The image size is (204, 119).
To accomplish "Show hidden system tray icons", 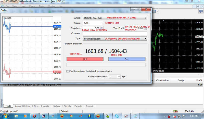I will tap(164, 116).
